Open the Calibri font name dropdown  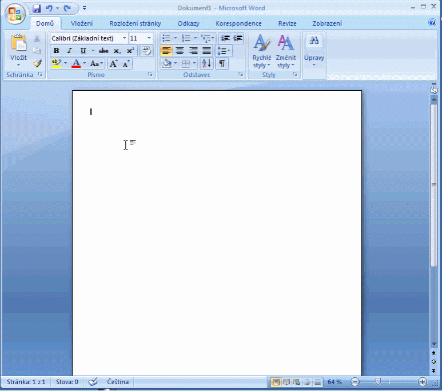tap(124, 38)
